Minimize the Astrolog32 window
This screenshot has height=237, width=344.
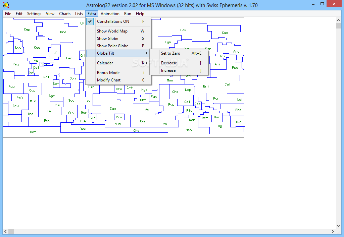pyautogui.click(x=313, y=4)
